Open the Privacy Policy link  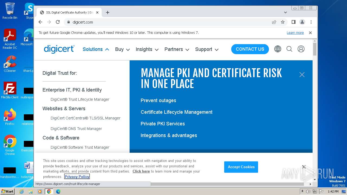[77, 177]
